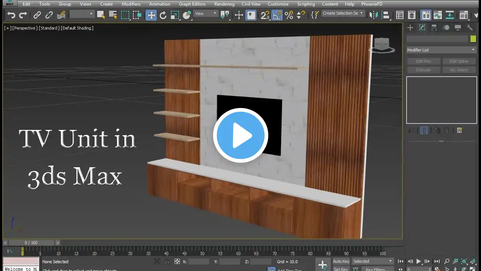Viewport: 481px width, 271px height.
Task: Open the PhoenixFD menu
Action: [372, 4]
